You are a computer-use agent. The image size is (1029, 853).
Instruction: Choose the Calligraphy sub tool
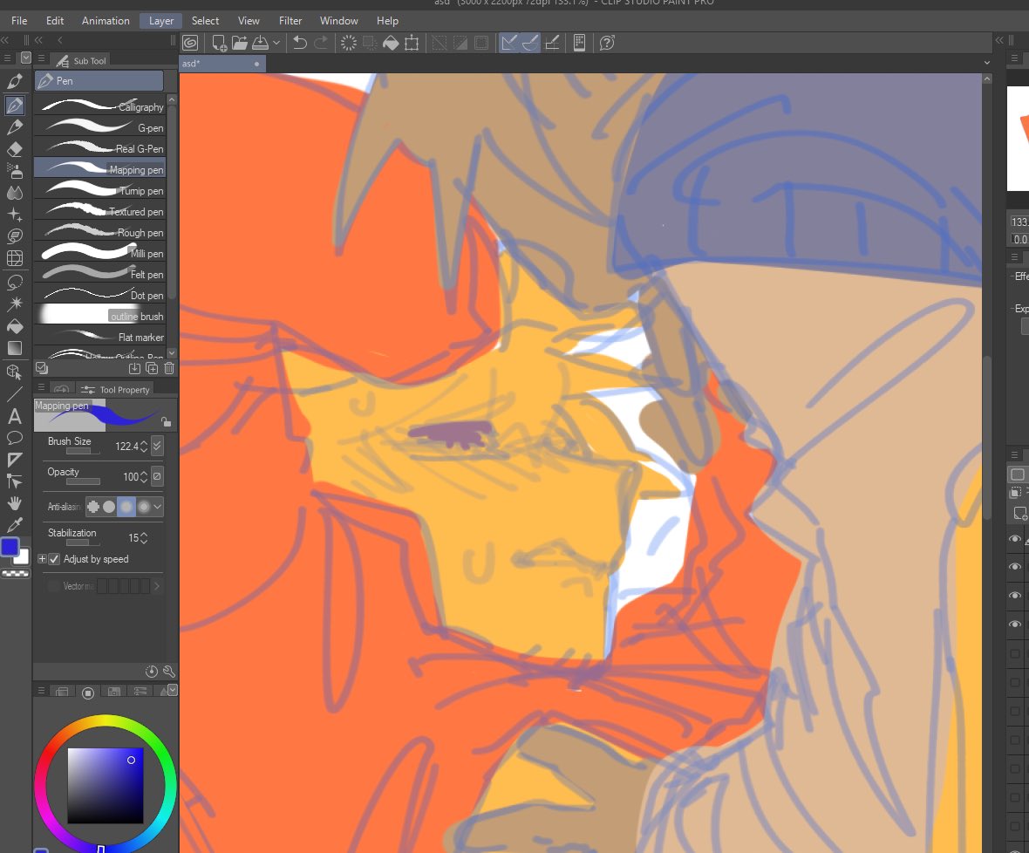pos(99,106)
